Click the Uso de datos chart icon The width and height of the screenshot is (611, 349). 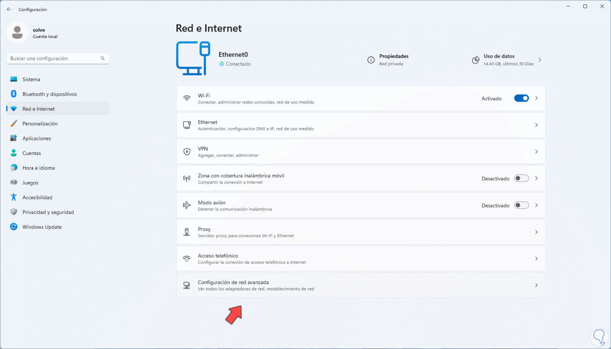click(x=475, y=60)
